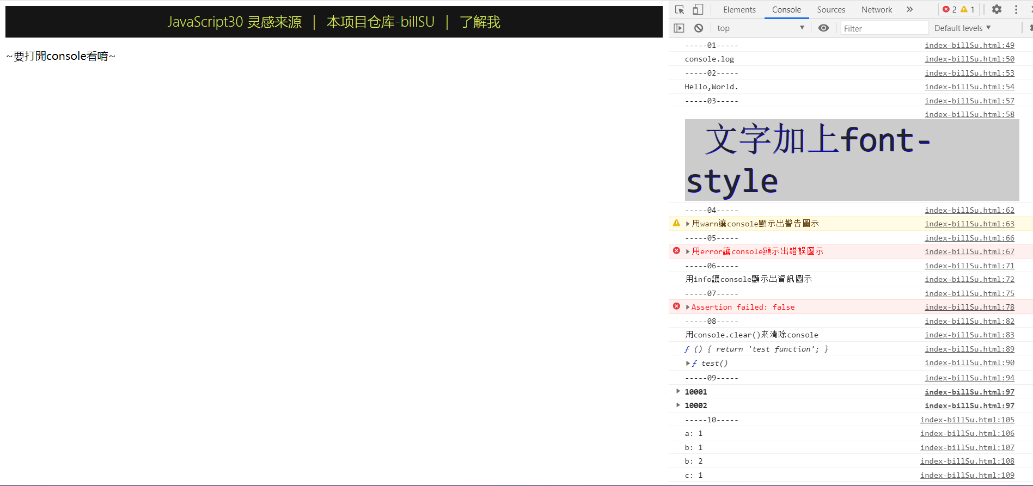The height and width of the screenshot is (486, 1033).
Task: Expand the Assertion failed entry
Action: 688,307
